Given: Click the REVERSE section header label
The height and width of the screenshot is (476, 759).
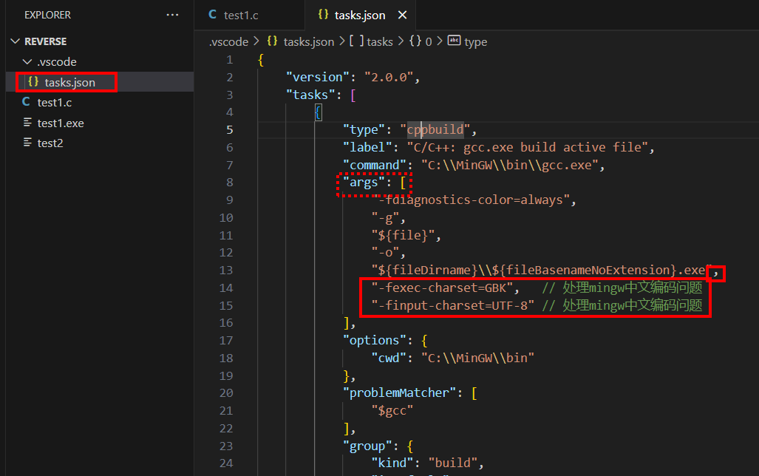Looking at the screenshot, I should (x=46, y=41).
